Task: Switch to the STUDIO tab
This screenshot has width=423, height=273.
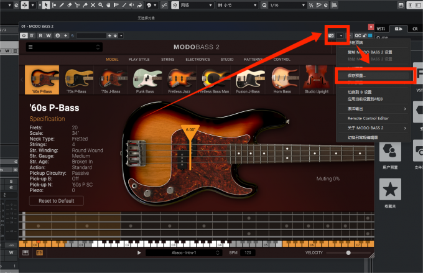Action: point(227,59)
